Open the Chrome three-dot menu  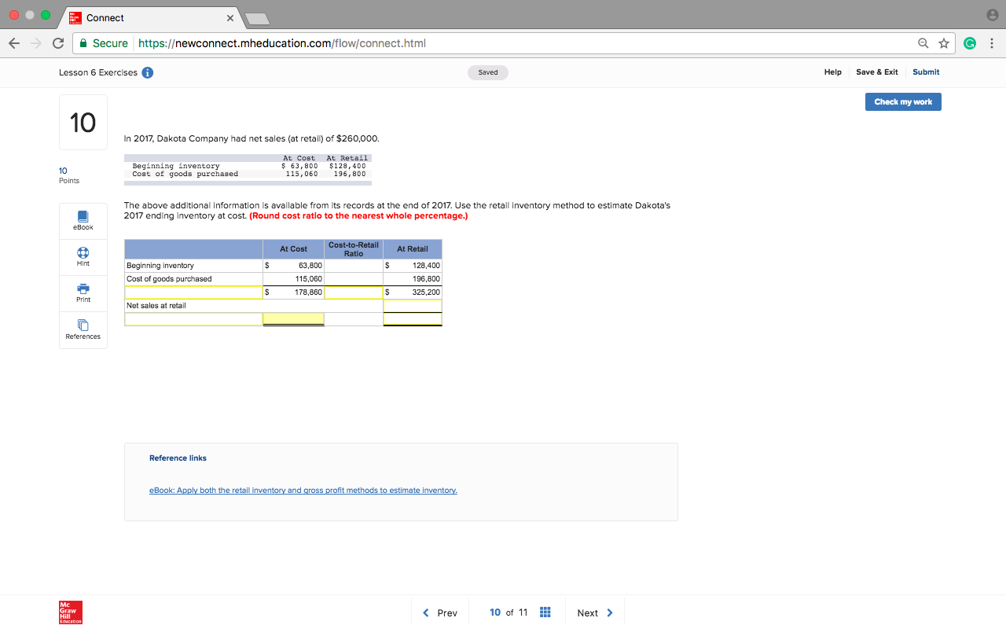point(992,43)
